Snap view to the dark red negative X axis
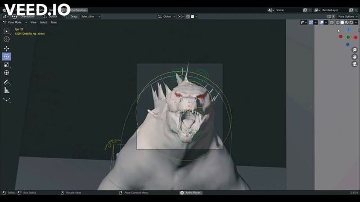360x202 pixels. click(x=341, y=36)
